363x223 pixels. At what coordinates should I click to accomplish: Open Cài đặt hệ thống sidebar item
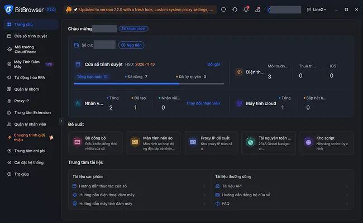tap(31, 162)
